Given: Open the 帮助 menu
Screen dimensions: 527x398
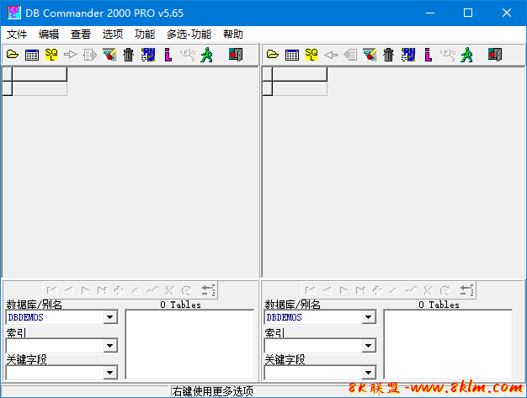Looking at the screenshot, I should [x=233, y=34].
